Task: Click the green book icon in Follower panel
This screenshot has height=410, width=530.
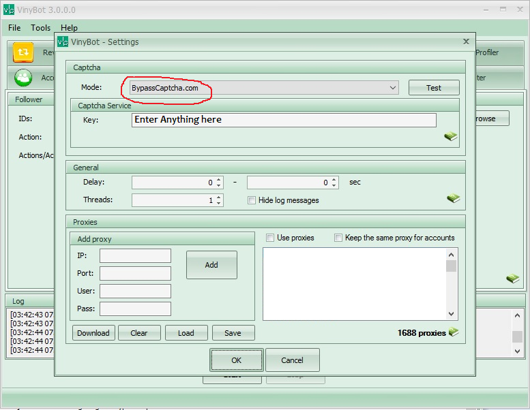Action: (512, 279)
